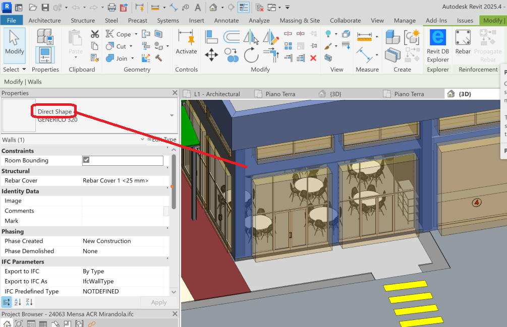Open Revit DB Explorer

[x=437, y=45]
